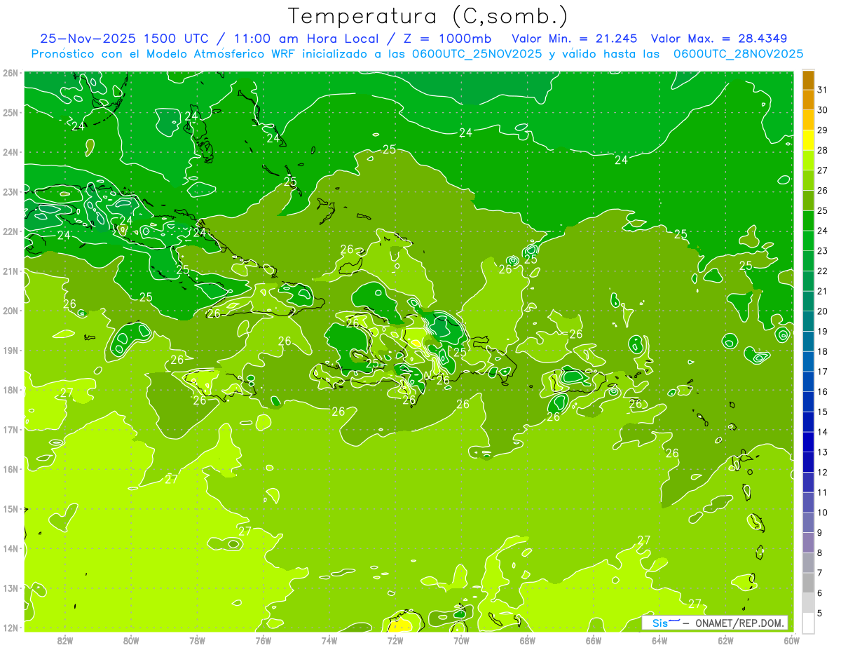Pick the green legend band between 24 and 25
Screen dimensions: 841x650
pyautogui.click(x=808, y=220)
